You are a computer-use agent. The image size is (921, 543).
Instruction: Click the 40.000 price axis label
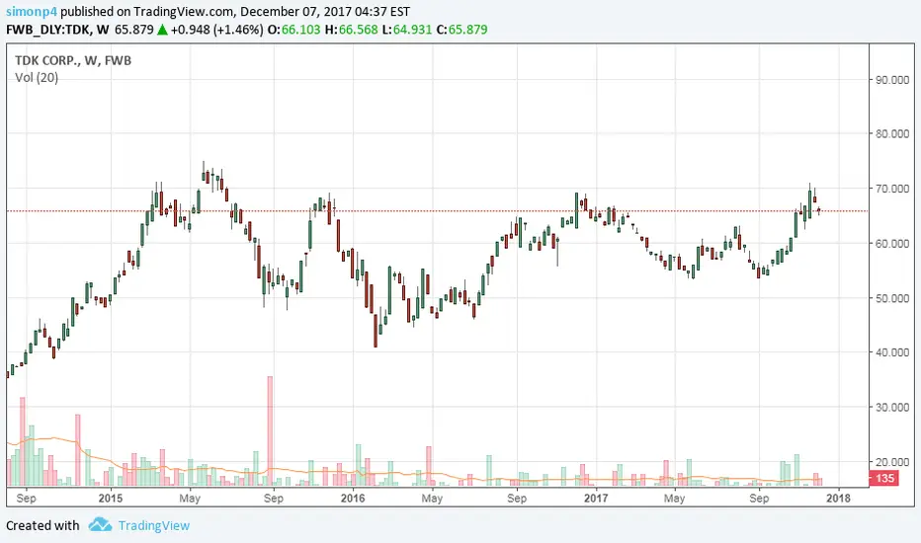(891, 352)
